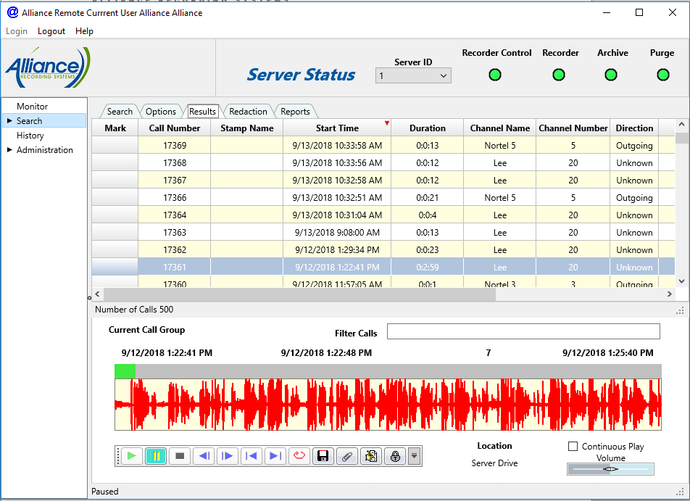Open the Reports tab
Image resolution: width=690 pixels, height=501 pixels.
point(295,112)
